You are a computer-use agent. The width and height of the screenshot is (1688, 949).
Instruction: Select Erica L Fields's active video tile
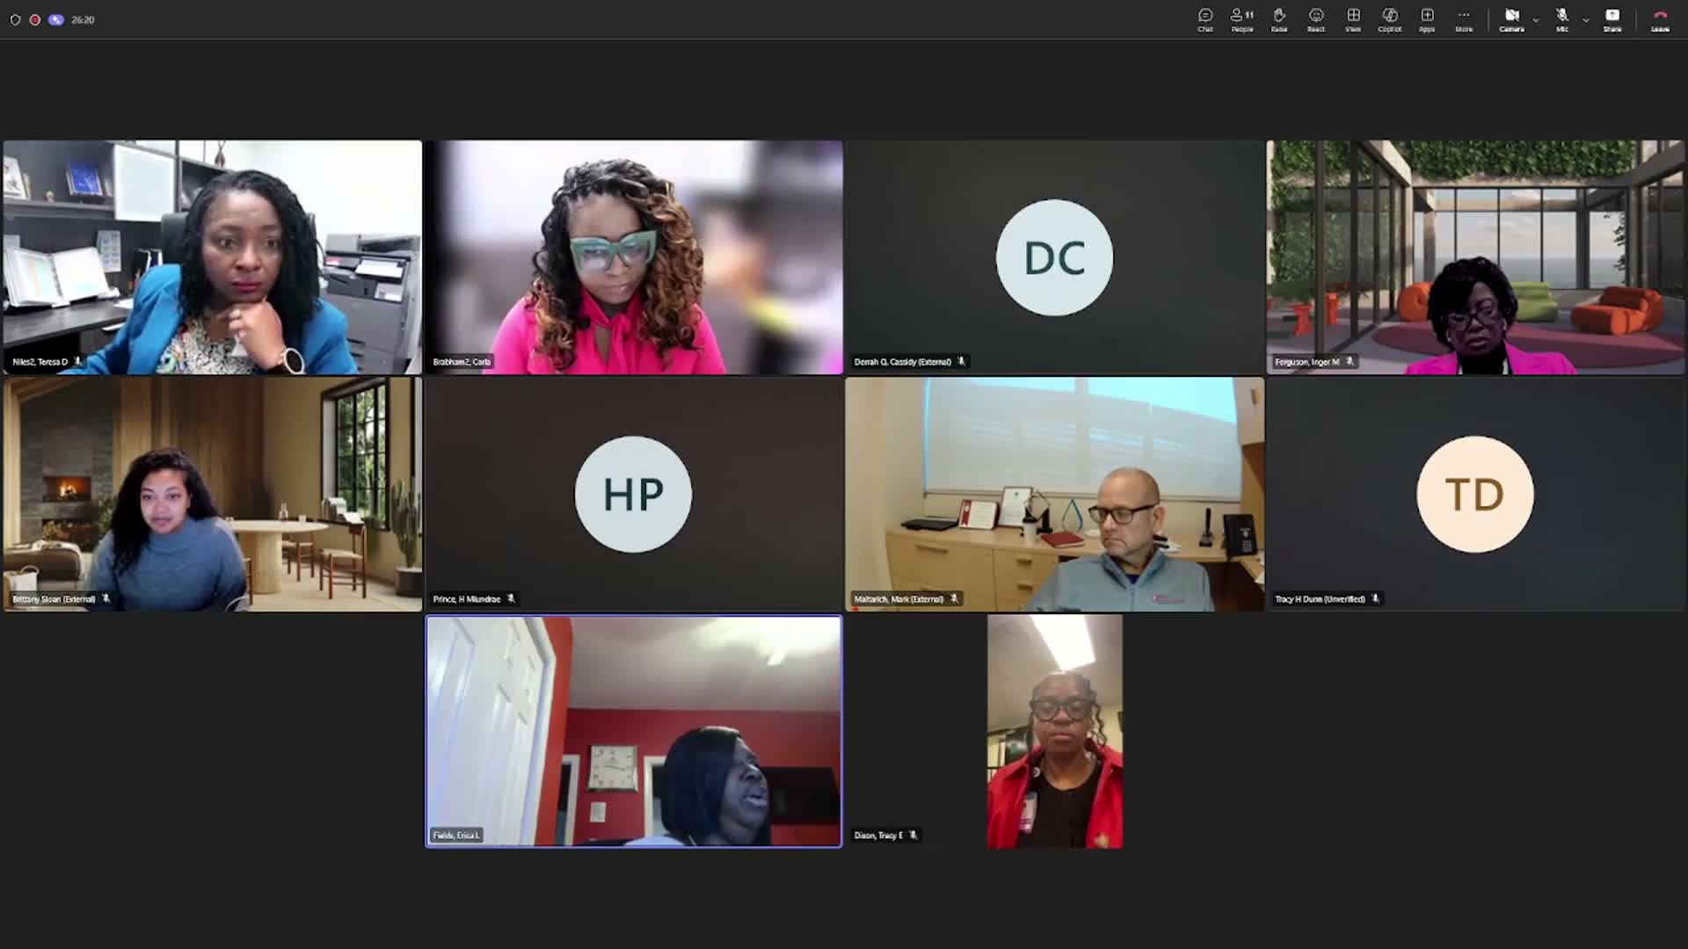[633, 731]
